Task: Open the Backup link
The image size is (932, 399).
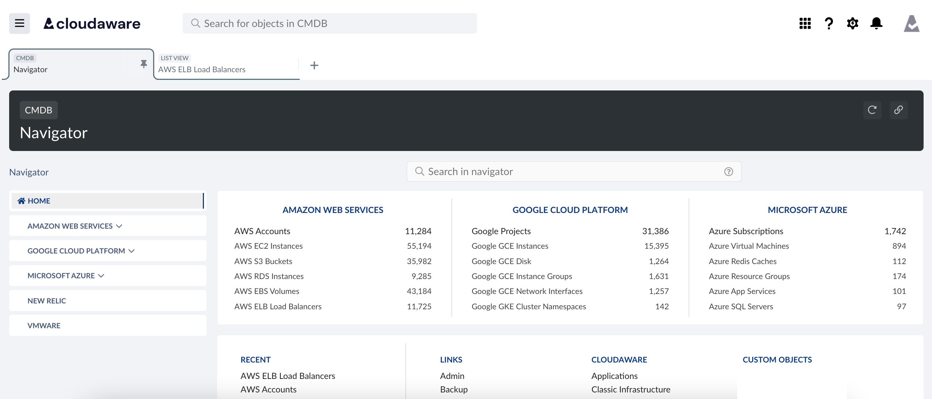Action: tap(454, 389)
